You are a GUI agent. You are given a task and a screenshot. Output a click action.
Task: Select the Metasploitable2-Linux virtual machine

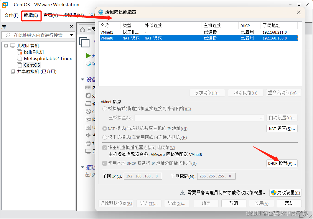pos(48,58)
